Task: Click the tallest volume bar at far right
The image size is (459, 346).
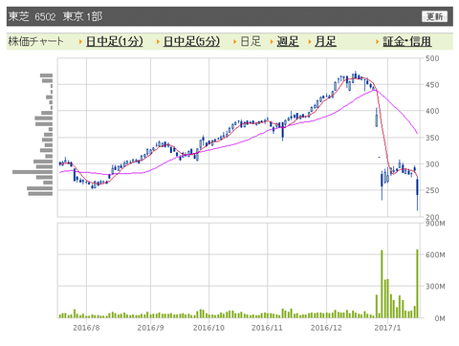Action: tap(417, 284)
